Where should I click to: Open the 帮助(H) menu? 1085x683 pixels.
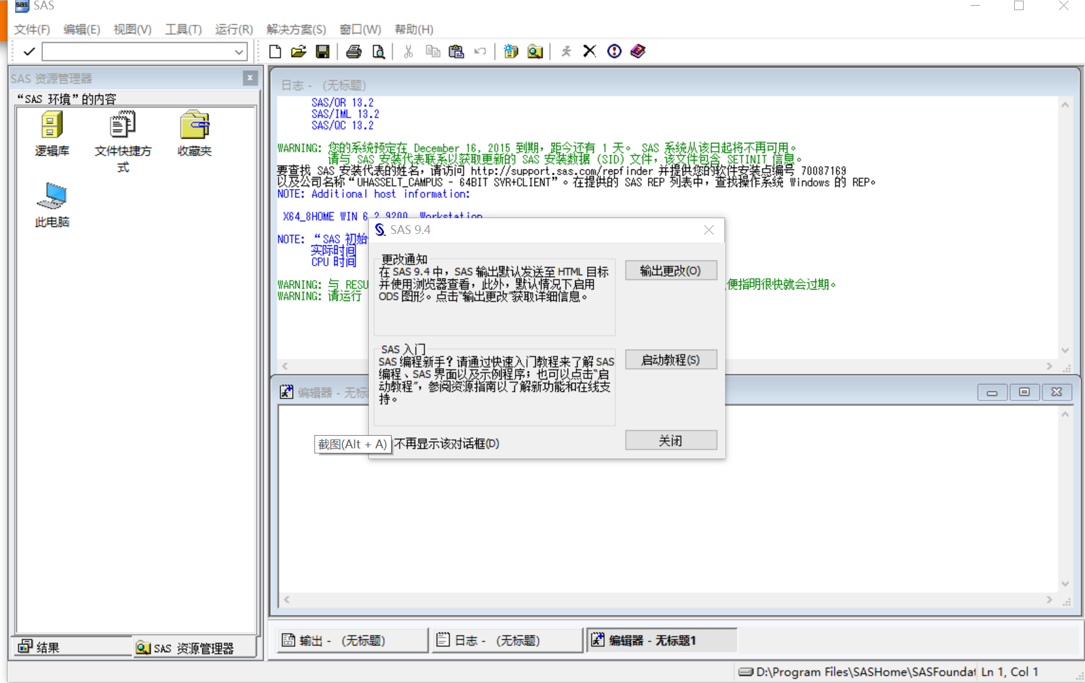pos(414,29)
